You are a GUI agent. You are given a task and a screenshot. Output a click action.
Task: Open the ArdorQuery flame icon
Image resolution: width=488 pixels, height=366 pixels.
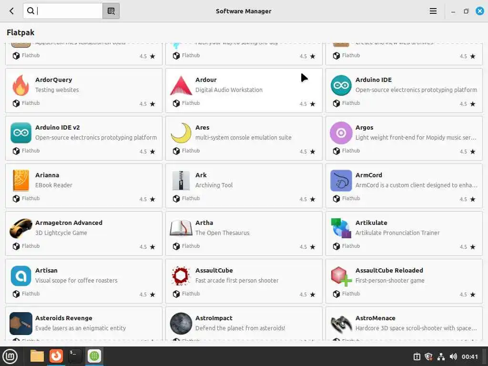click(x=20, y=85)
